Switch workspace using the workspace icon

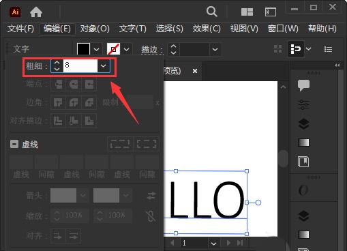(x=271, y=12)
